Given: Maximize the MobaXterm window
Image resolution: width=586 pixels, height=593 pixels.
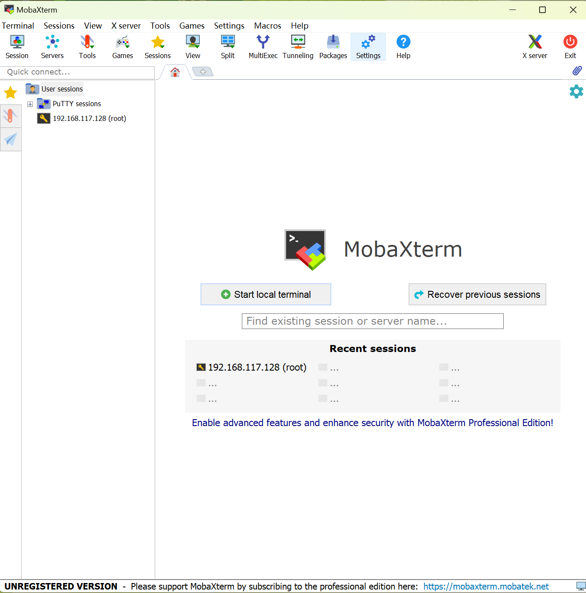Looking at the screenshot, I should [542, 10].
